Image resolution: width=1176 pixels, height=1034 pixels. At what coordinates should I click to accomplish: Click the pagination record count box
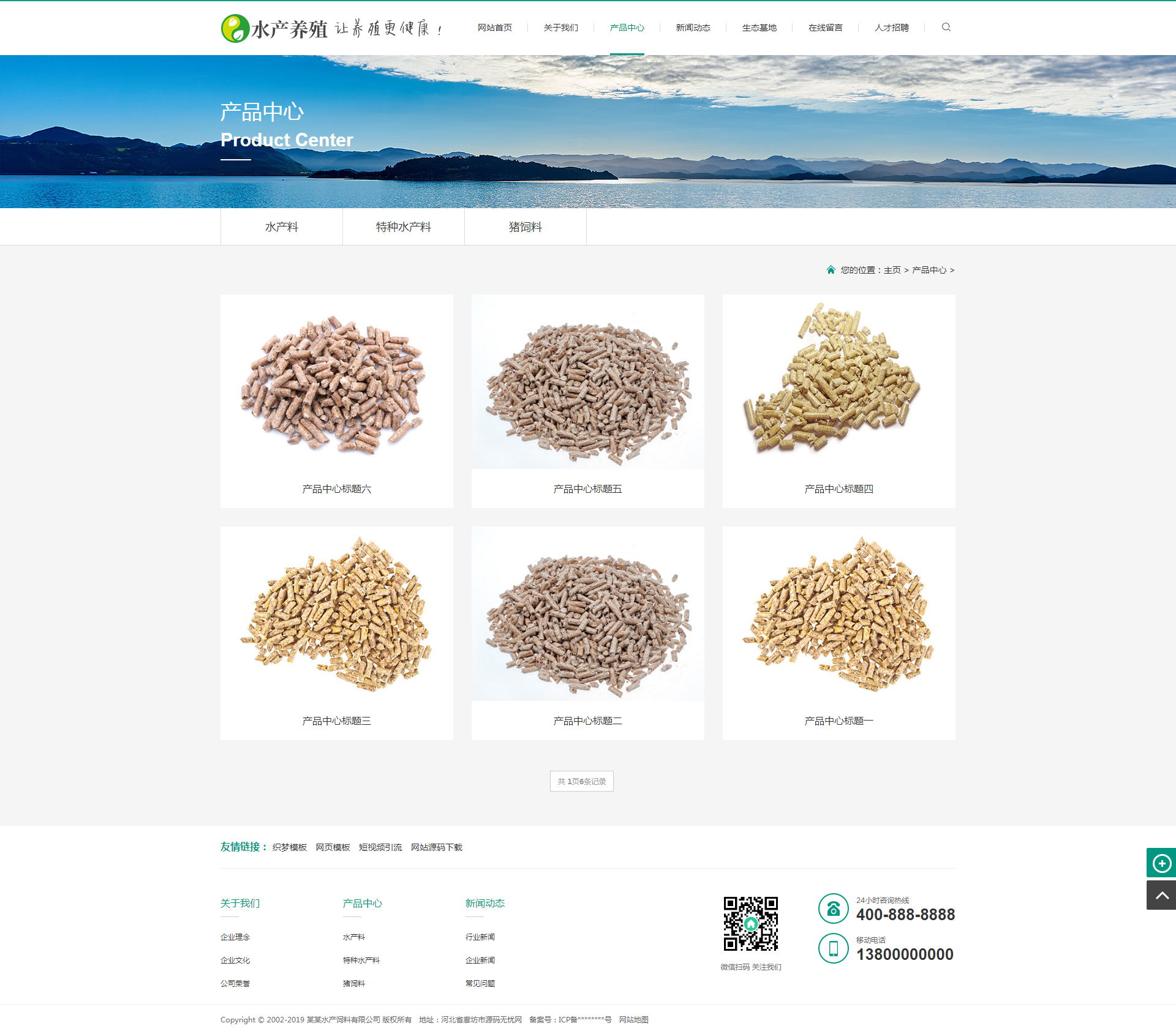click(x=581, y=781)
